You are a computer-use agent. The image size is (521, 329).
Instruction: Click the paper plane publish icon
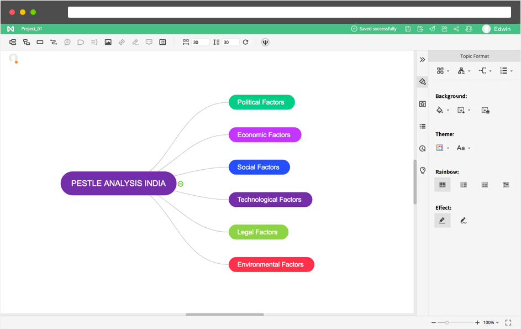pos(432,29)
